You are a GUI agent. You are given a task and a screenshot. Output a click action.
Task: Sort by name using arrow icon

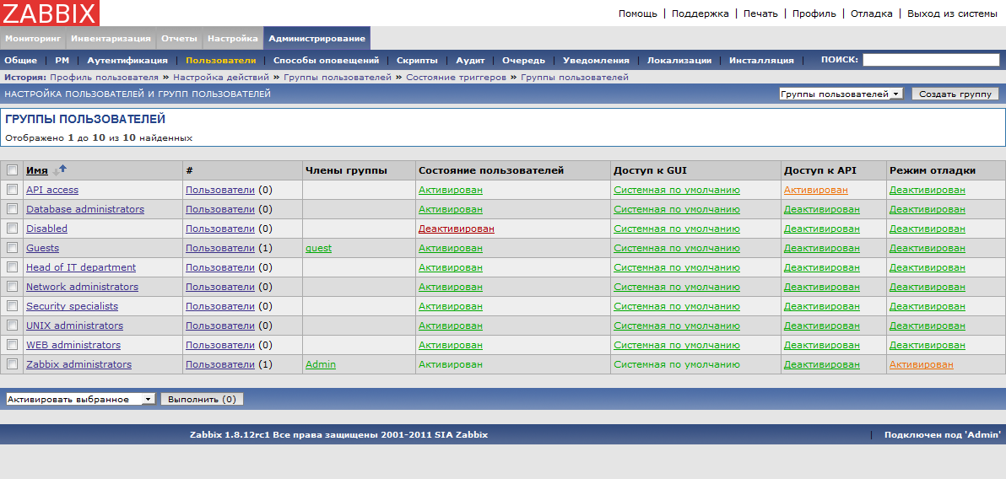[60, 170]
